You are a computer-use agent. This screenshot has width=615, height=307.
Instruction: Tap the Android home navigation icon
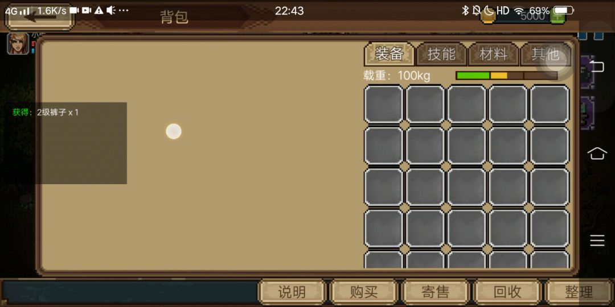tap(597, 153)
